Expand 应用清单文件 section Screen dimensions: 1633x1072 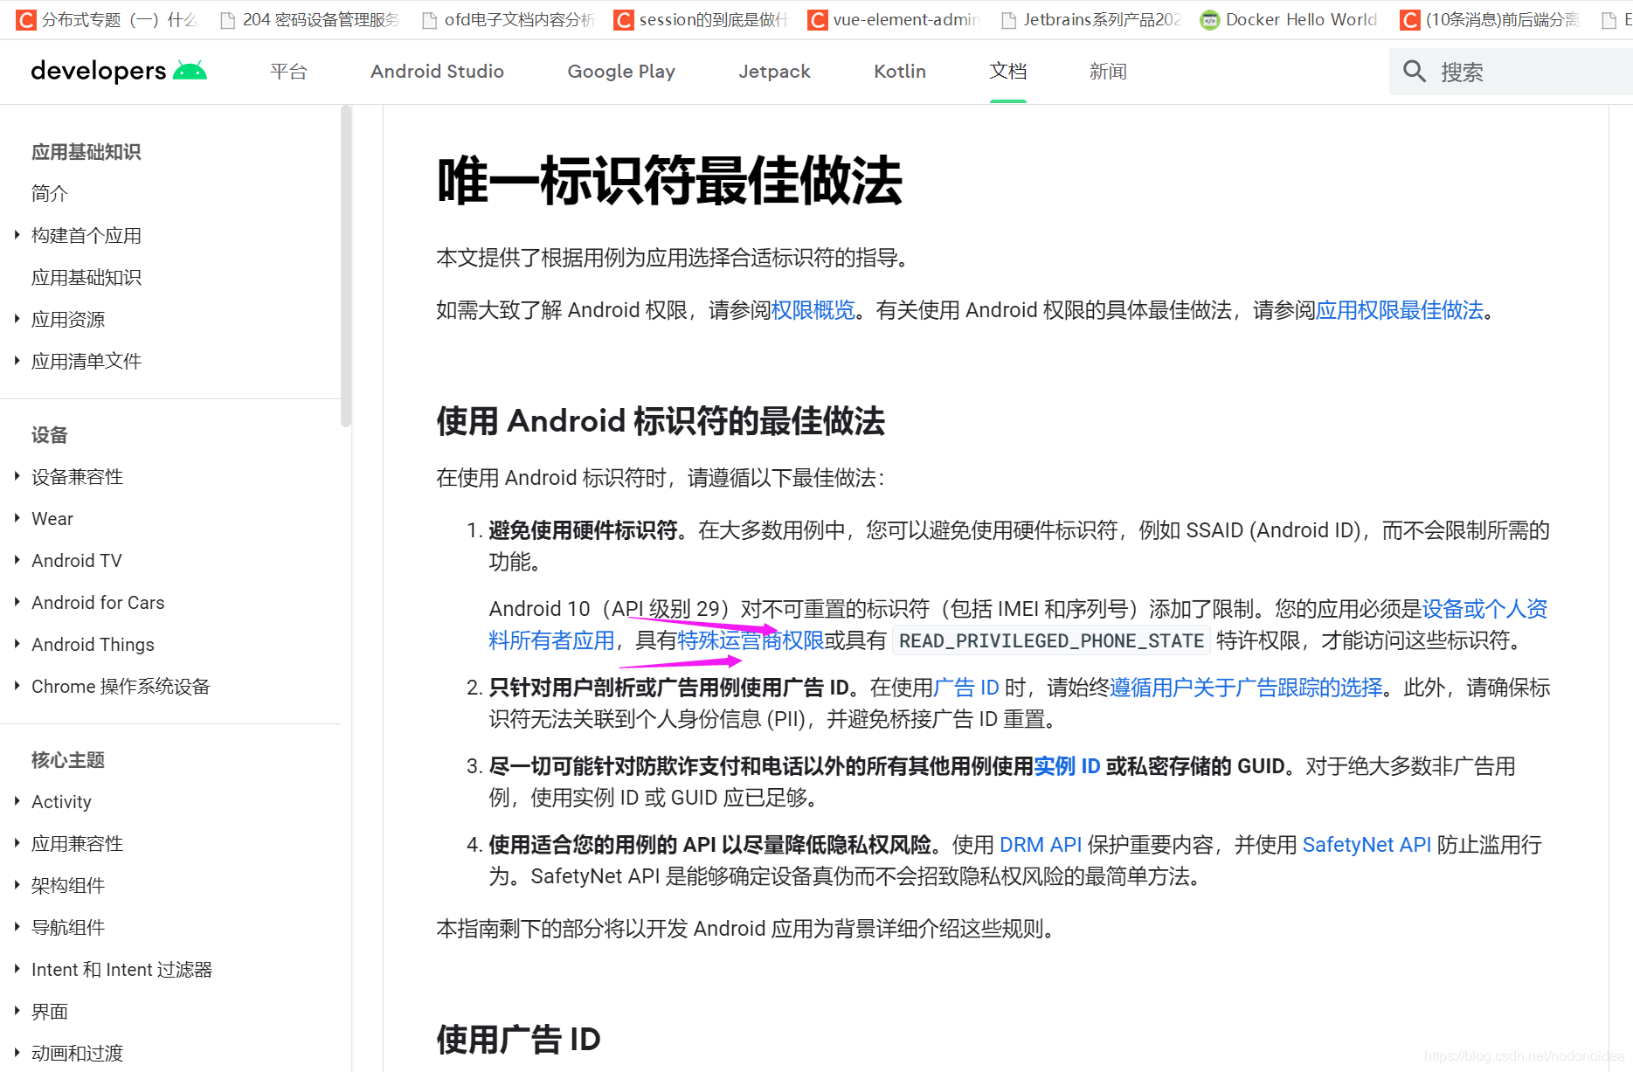click(17, 361)
